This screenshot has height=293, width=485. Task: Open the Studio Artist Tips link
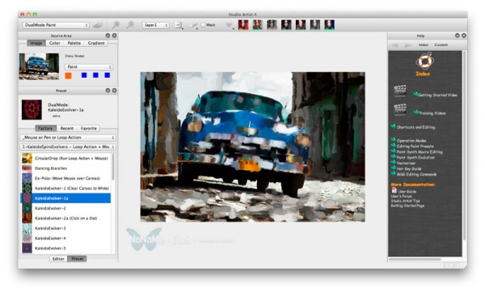click(x=405, y=201)
